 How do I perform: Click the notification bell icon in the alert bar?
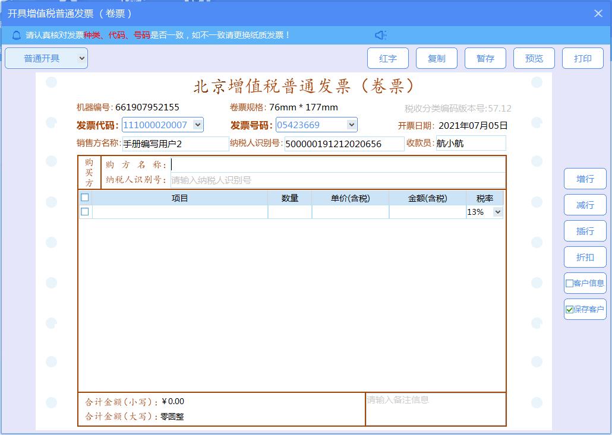(15, 35)
